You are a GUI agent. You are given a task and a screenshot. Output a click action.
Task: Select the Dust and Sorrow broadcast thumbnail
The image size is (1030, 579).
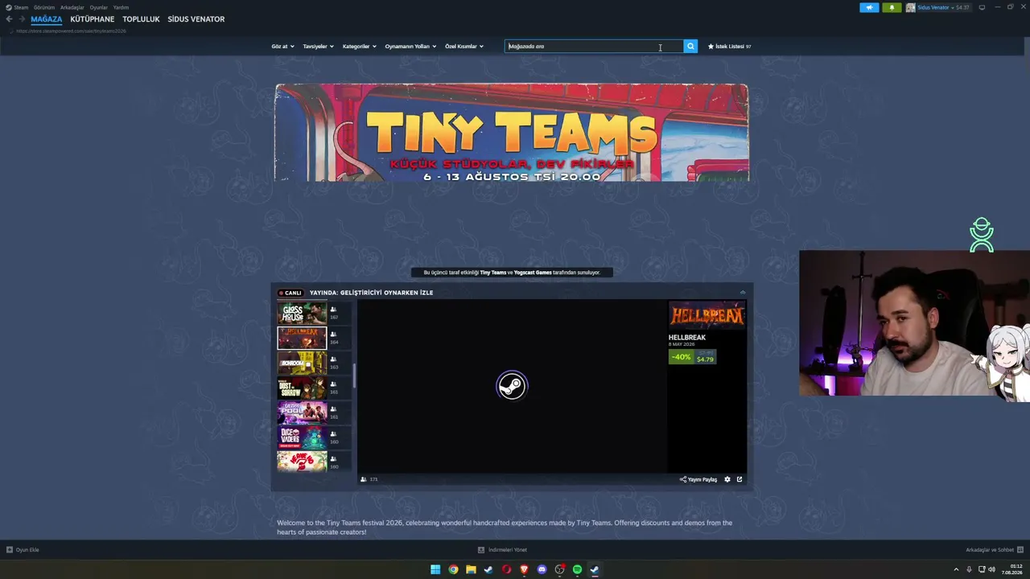(x=302, y=388)
